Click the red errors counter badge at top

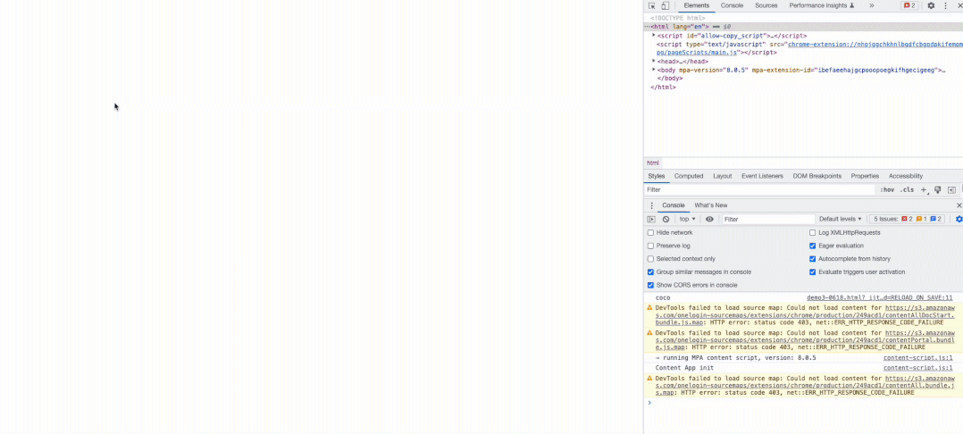(x=909, y=5)
